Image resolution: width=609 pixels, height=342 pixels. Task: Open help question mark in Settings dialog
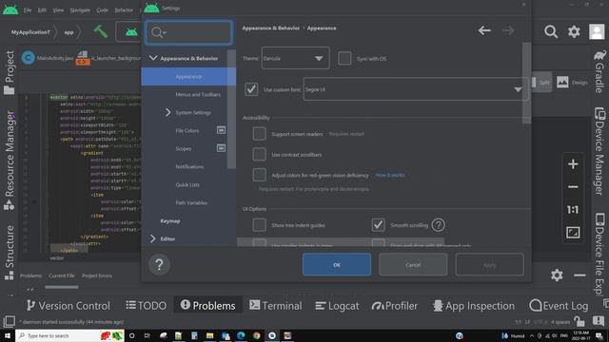coord(159,265)
